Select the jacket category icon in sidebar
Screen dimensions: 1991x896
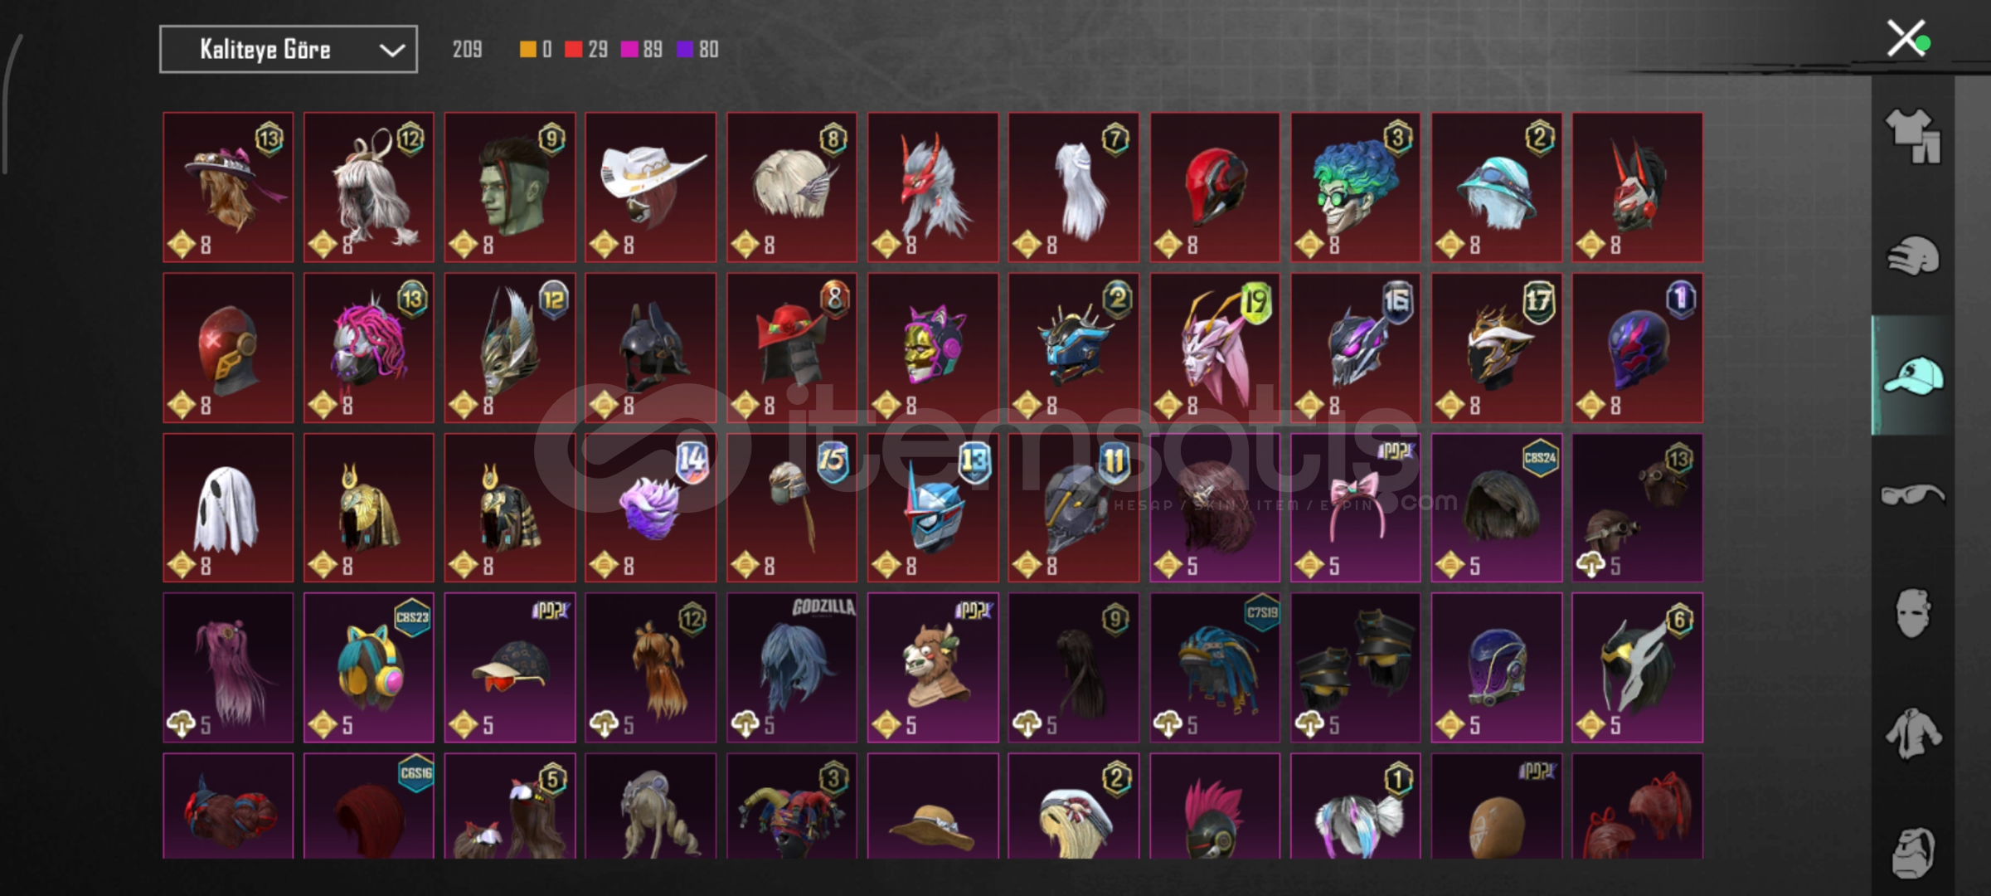[1912, 733]
